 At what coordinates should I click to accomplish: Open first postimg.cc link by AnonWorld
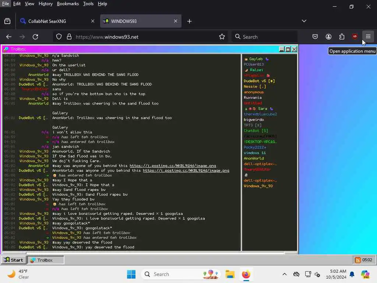(173, 165)
